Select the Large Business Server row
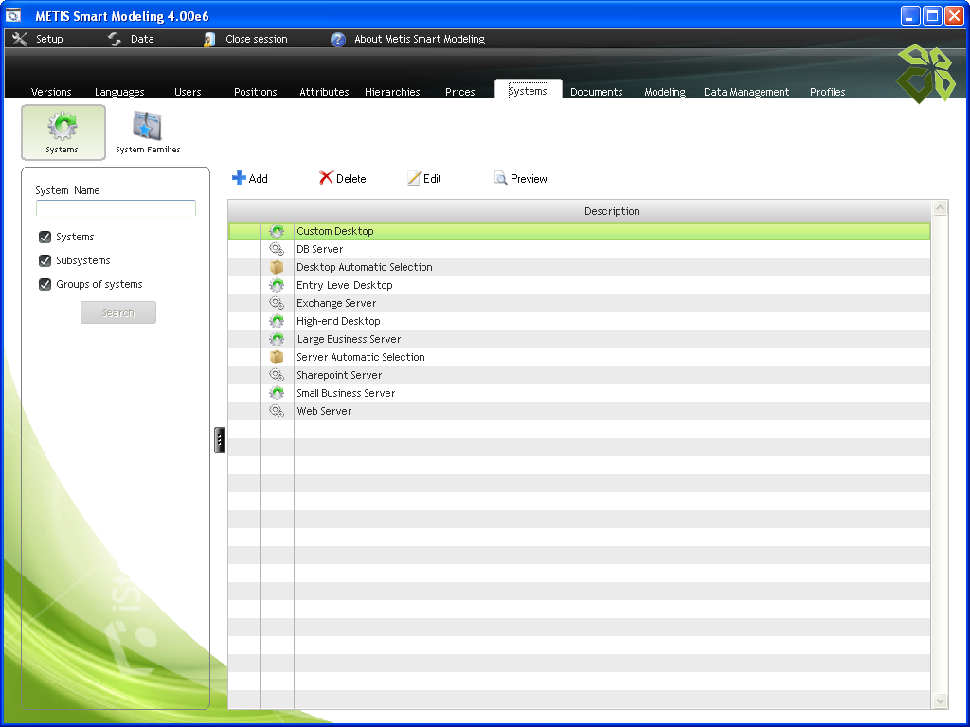Screen dimensions: 970x727 (579, 339)
